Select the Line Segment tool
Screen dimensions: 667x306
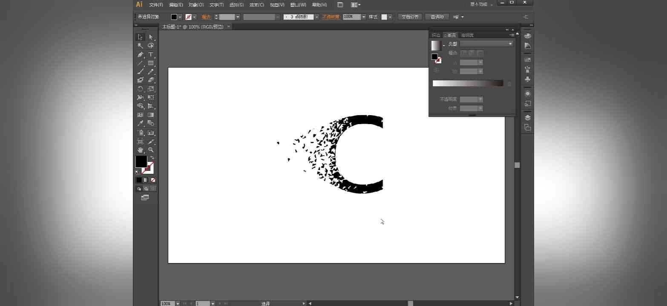[x=140, y=63]
